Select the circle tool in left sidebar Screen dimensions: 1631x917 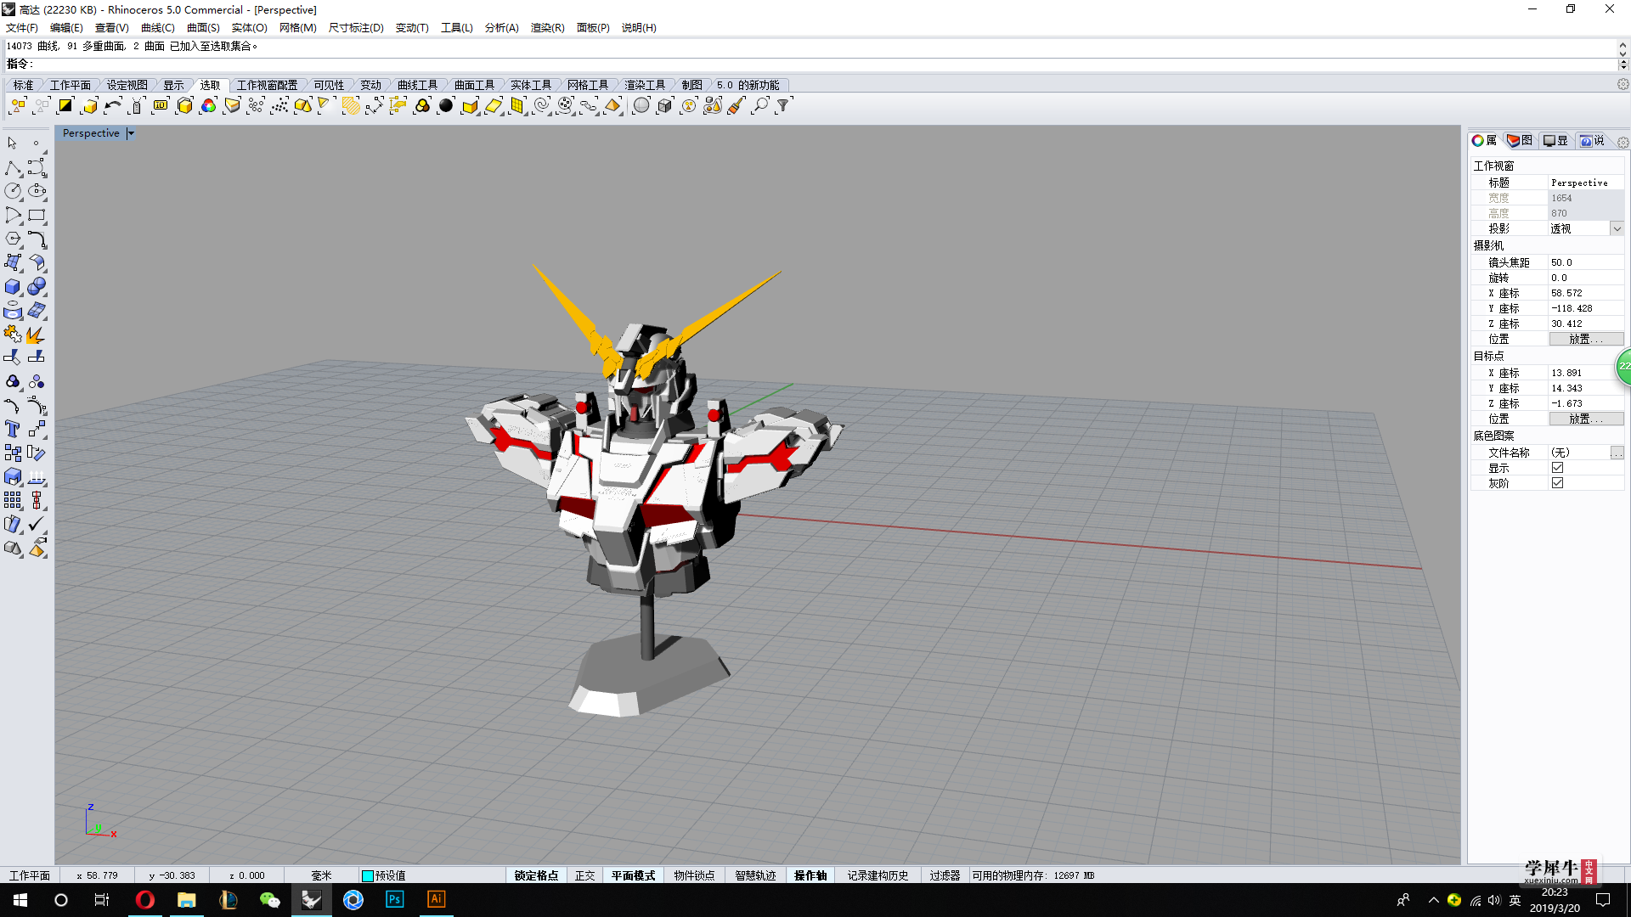pos(13,191)
